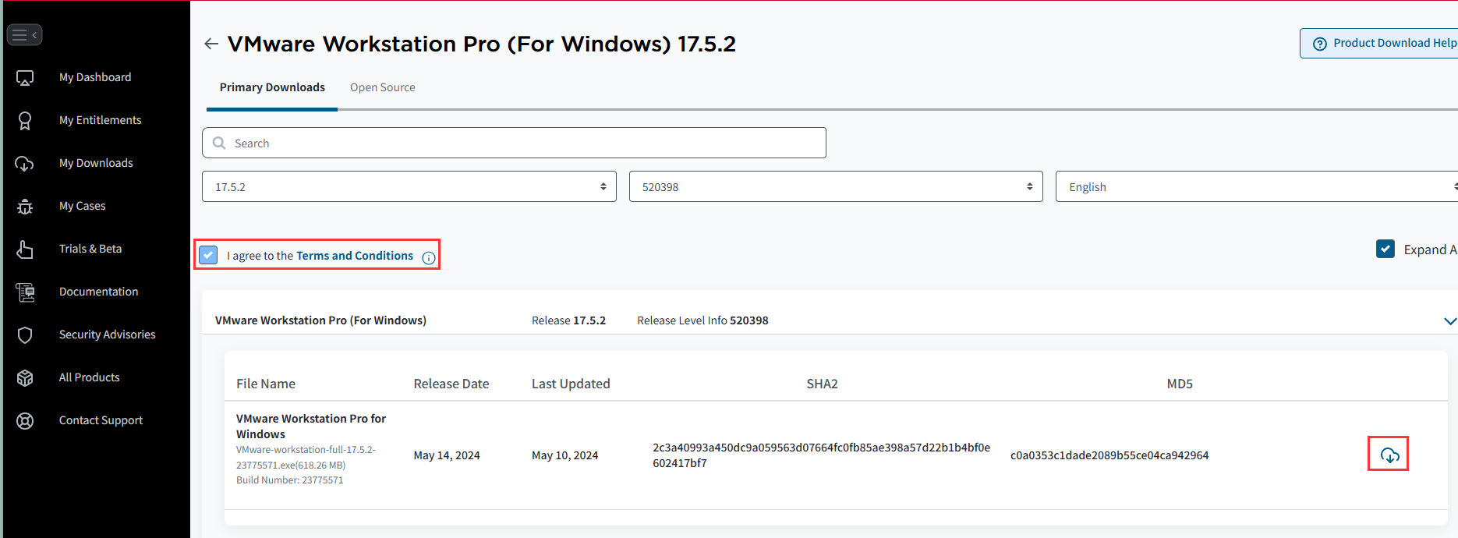Open My Downloads page
Image resolution: width=1458 pixels, height=538 pixels.
(x=96, y=163)
